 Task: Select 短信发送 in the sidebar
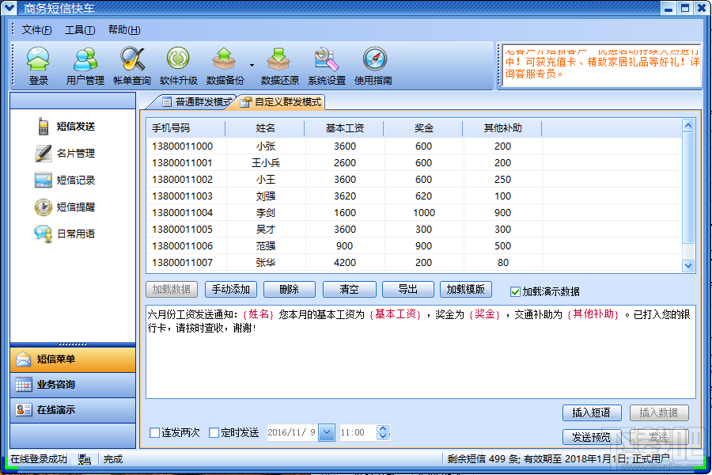[x=66, y=127]
